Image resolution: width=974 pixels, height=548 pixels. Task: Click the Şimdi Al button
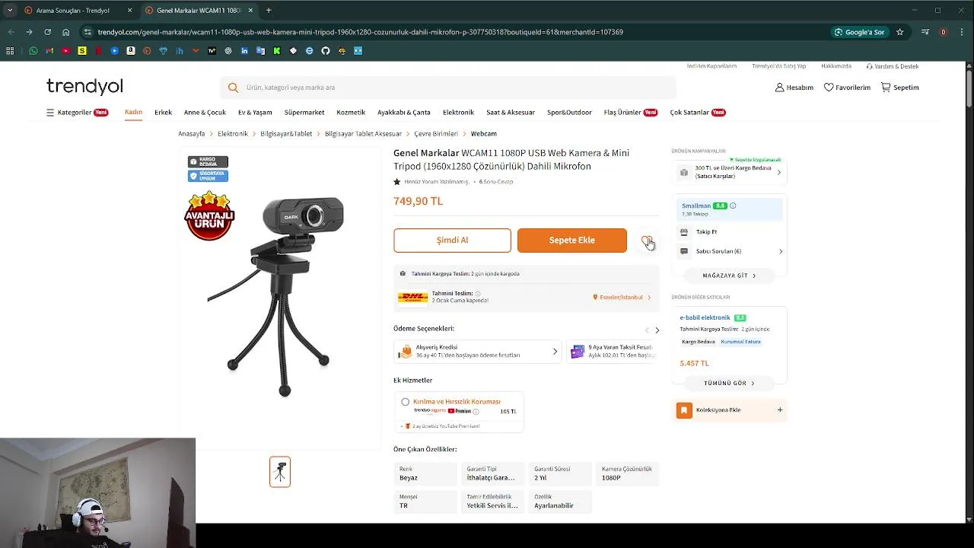click(452, 241)
